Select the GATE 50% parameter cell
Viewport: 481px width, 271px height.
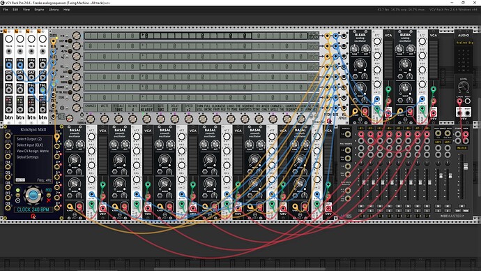160,108
